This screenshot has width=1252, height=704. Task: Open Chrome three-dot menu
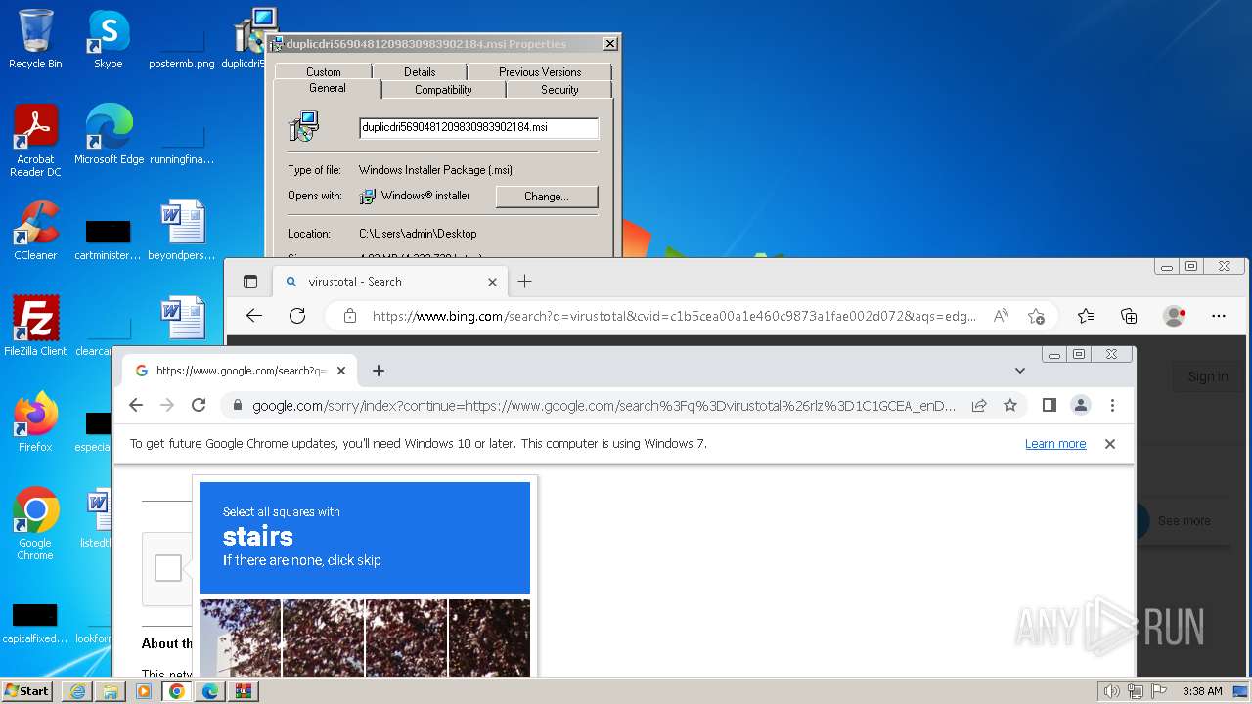[x=1112, y=405]
